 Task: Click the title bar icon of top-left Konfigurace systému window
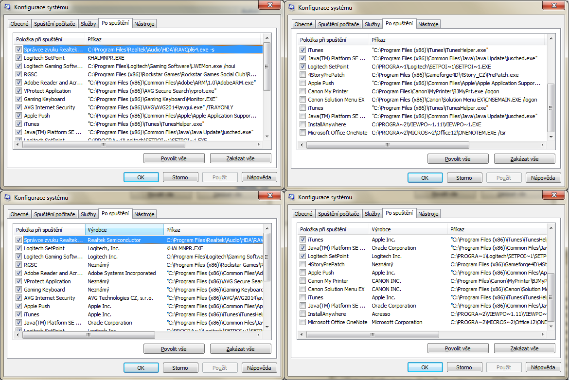click(x=8, y=7)
